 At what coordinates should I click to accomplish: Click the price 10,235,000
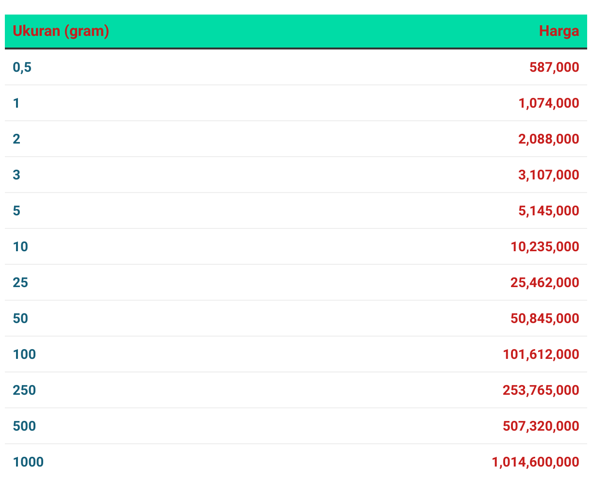(x=545, y=246)
